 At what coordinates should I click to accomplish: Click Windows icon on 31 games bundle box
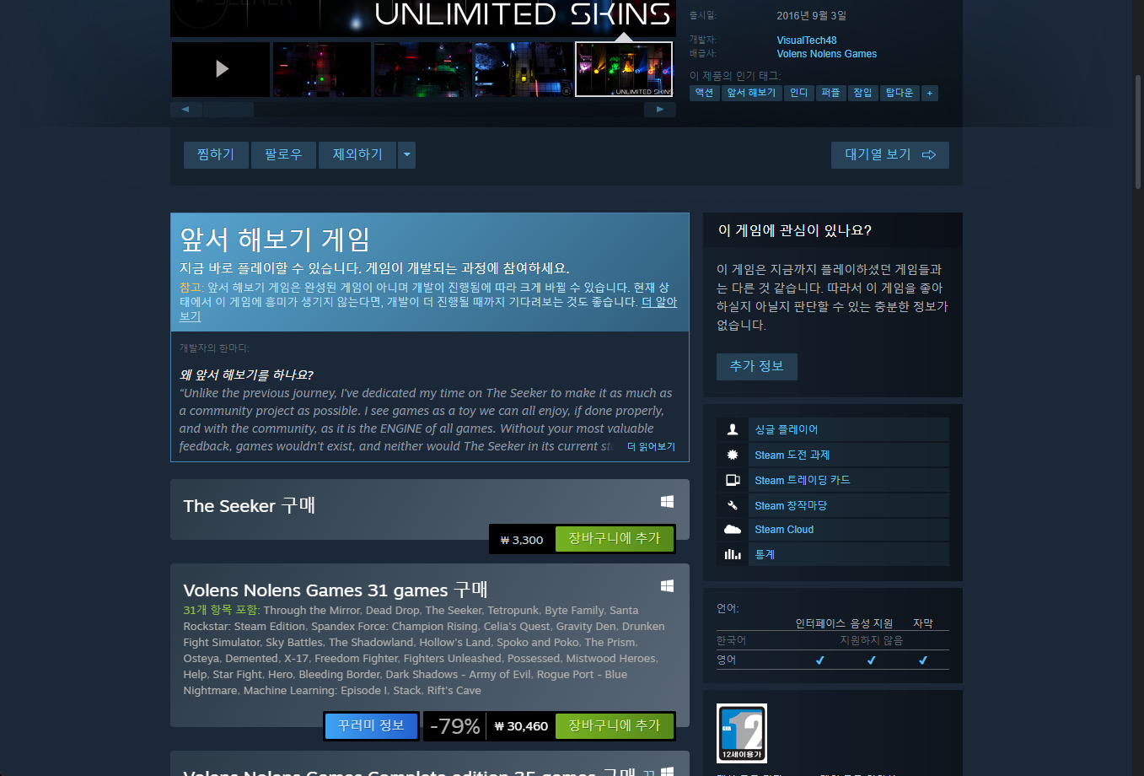click(x=667, y=586)
